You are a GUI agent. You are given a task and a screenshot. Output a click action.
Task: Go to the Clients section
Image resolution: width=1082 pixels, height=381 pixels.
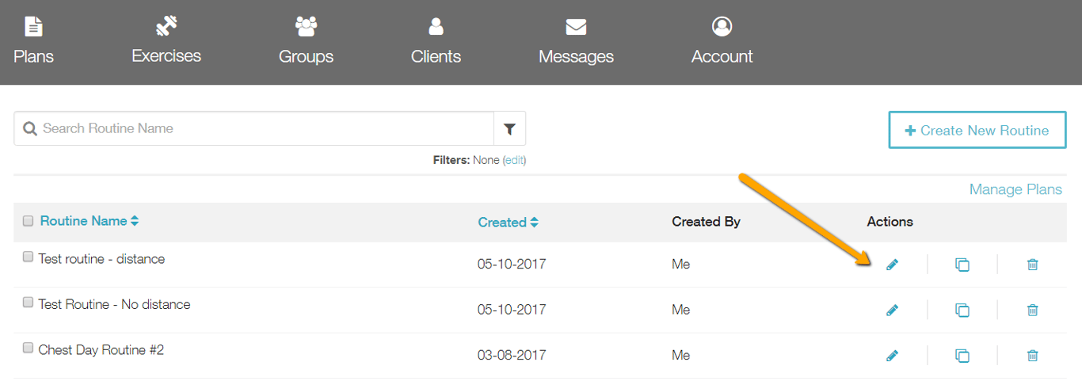pos(436,40)
